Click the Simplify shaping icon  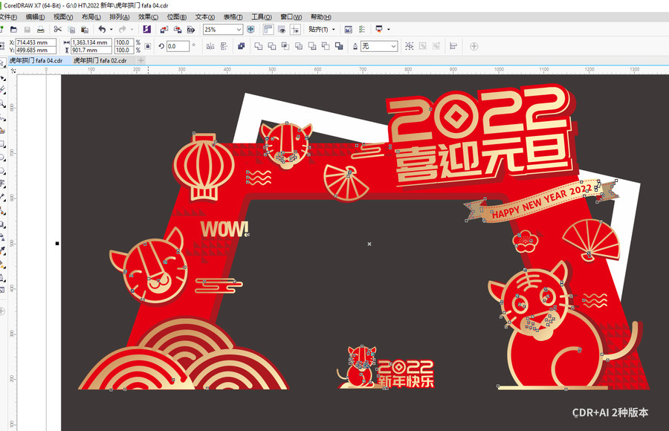[x=299, y=46]
